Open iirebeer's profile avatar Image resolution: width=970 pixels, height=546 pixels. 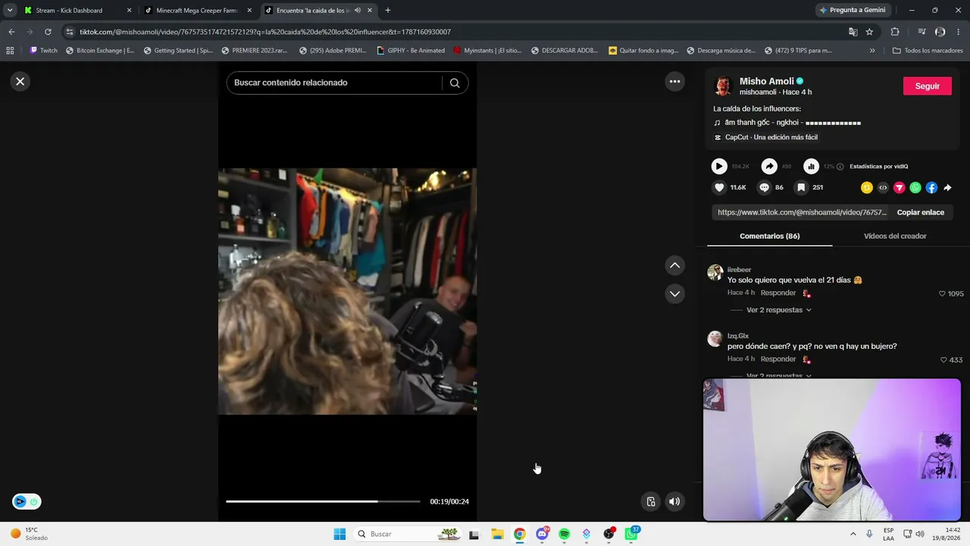[715, 273]
